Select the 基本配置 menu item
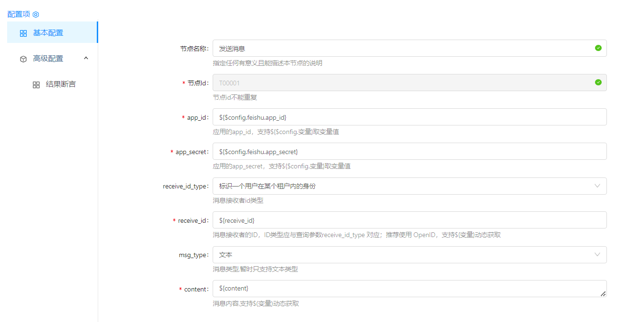The width and height of the screenshot is (636, 322). tap(48, 33)
